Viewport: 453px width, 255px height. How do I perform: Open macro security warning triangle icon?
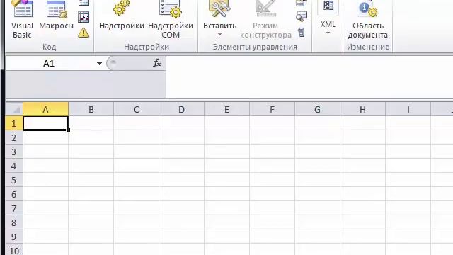click(84, 33)
